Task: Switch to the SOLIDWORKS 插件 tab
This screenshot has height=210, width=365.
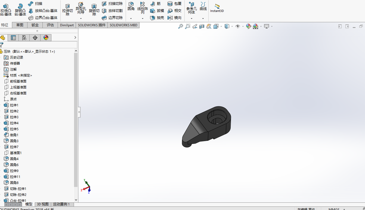Action: pyautogui.click(x=92, y=25)
